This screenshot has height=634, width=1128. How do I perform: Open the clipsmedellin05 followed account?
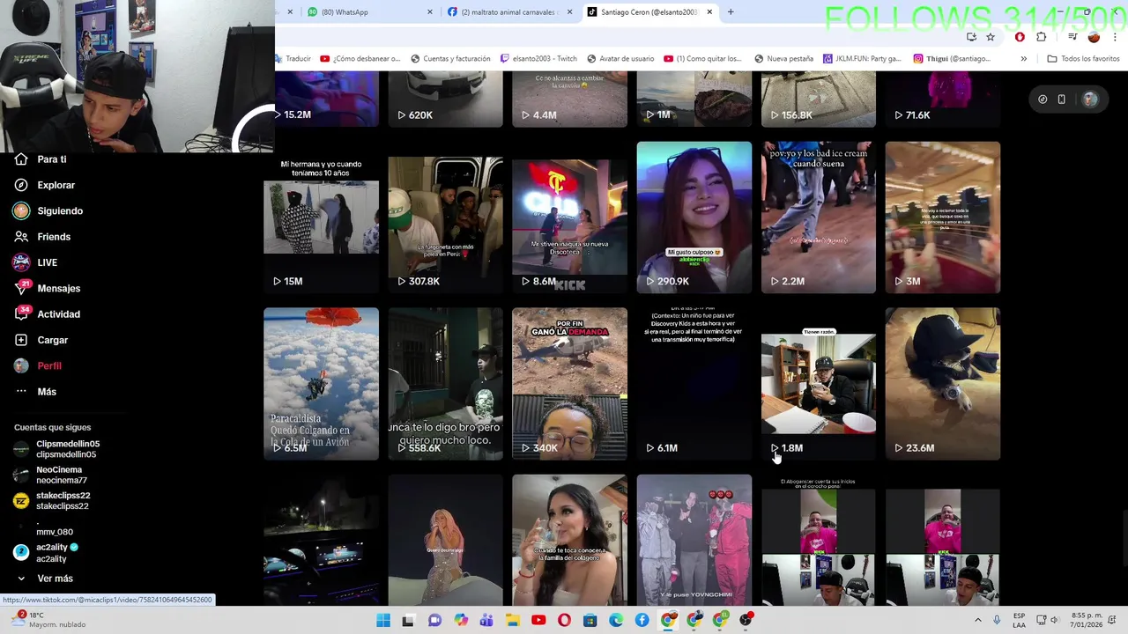coord(57,449)
